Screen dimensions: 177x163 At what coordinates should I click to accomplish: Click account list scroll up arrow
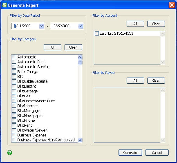point(162,34)
